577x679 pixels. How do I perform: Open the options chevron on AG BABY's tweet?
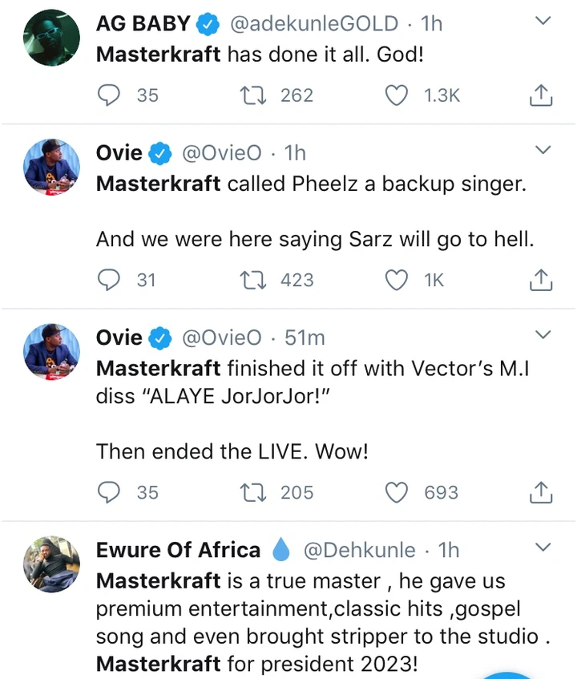tap(543, 21)
